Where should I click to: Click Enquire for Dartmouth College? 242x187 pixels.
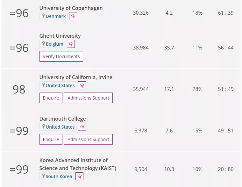click(51, 139)
